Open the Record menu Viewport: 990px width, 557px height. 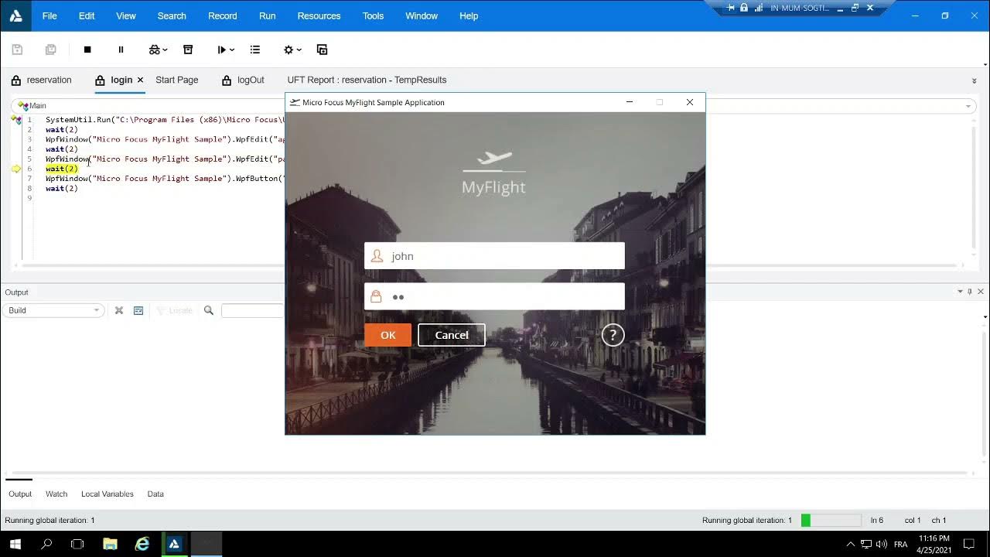coord(223,15)
